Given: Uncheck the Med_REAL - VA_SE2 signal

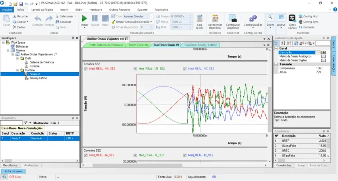Looking at the screenshot, I should point(86,69).
